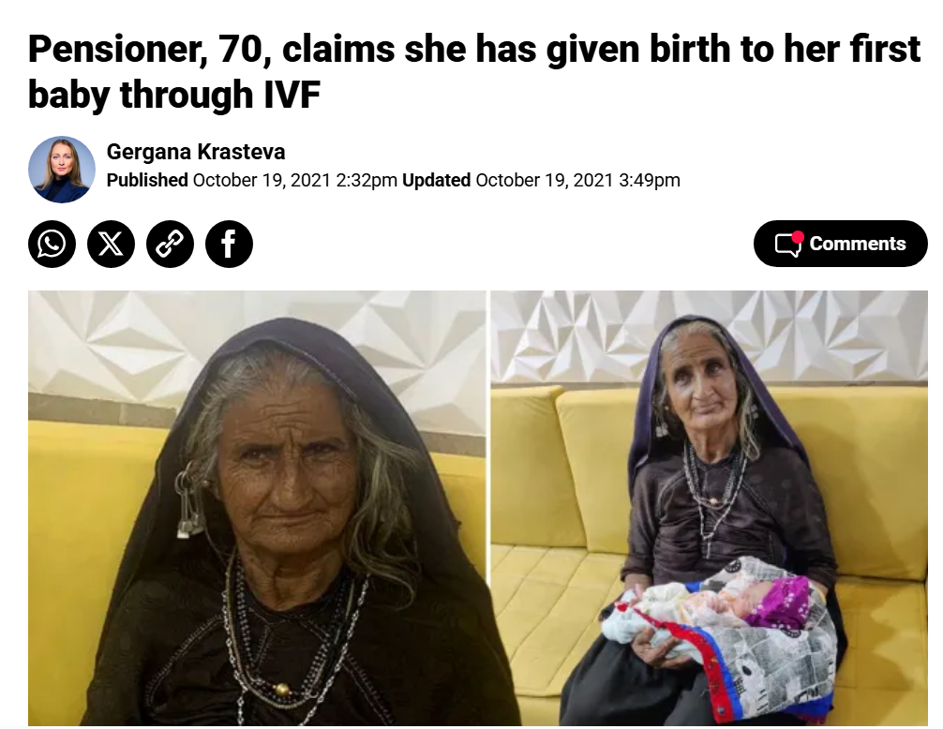This screenshot has width=943, height=729.
Task: Click the Published date October 19, 2021 2:32pm
Action: [294, 180]
